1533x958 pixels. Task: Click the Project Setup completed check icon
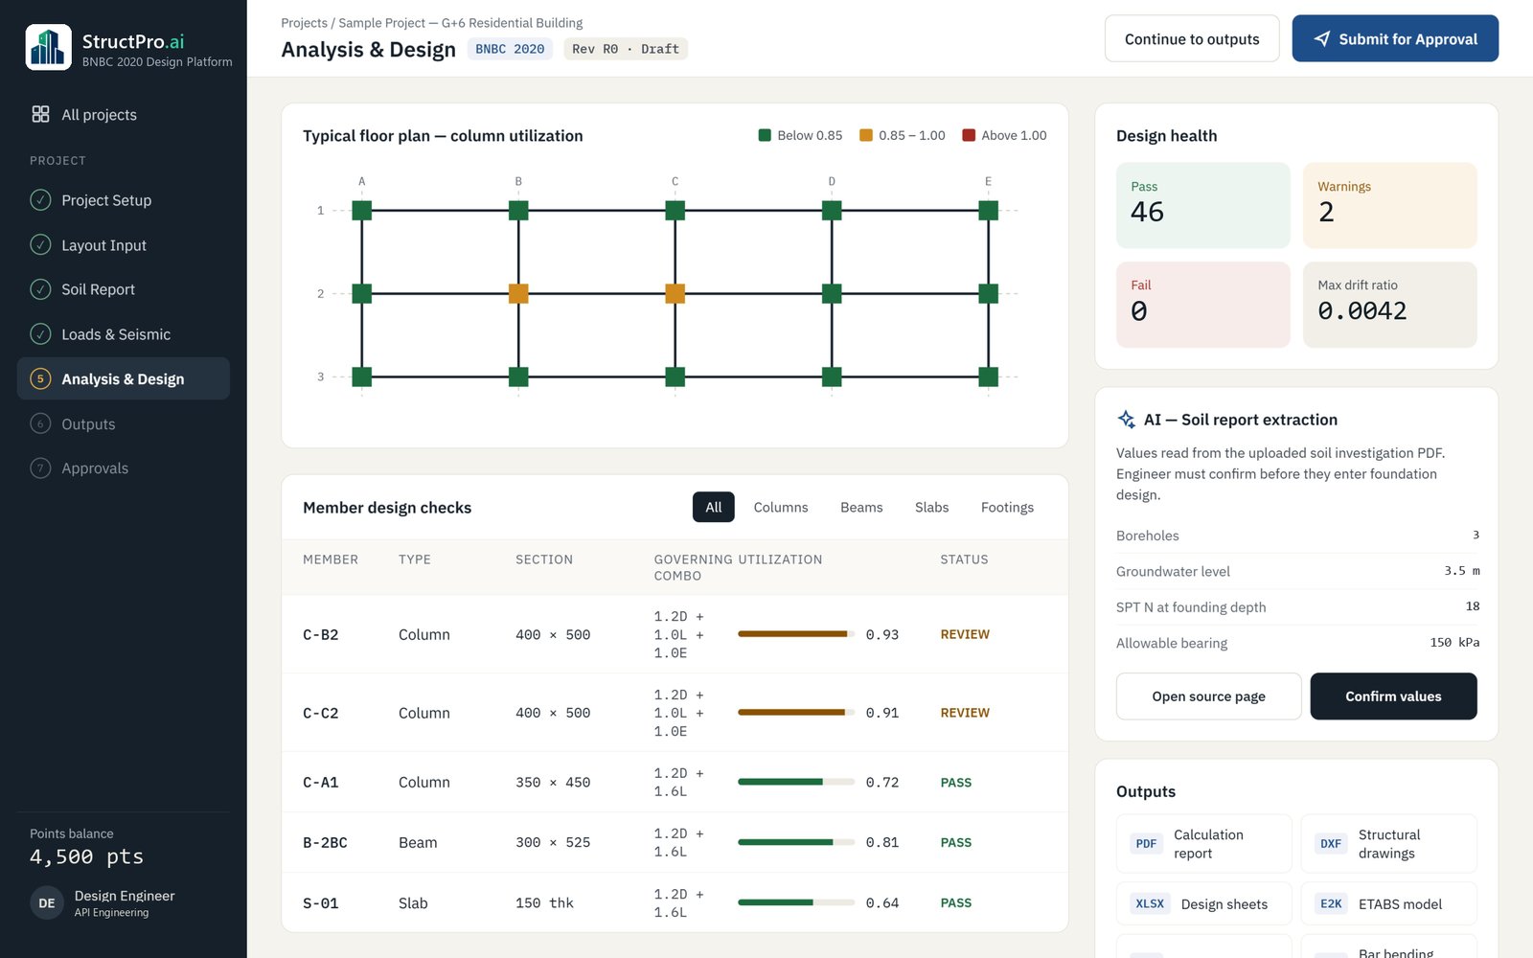click(x=40, y=200)
